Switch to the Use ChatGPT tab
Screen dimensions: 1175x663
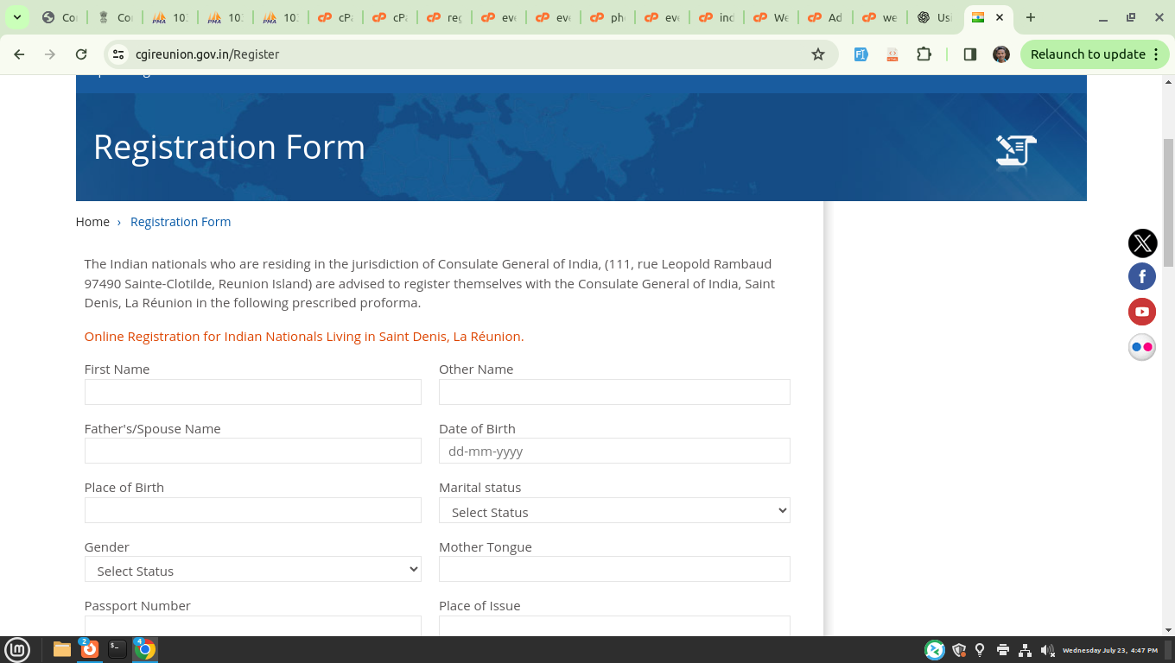(934, 17)
